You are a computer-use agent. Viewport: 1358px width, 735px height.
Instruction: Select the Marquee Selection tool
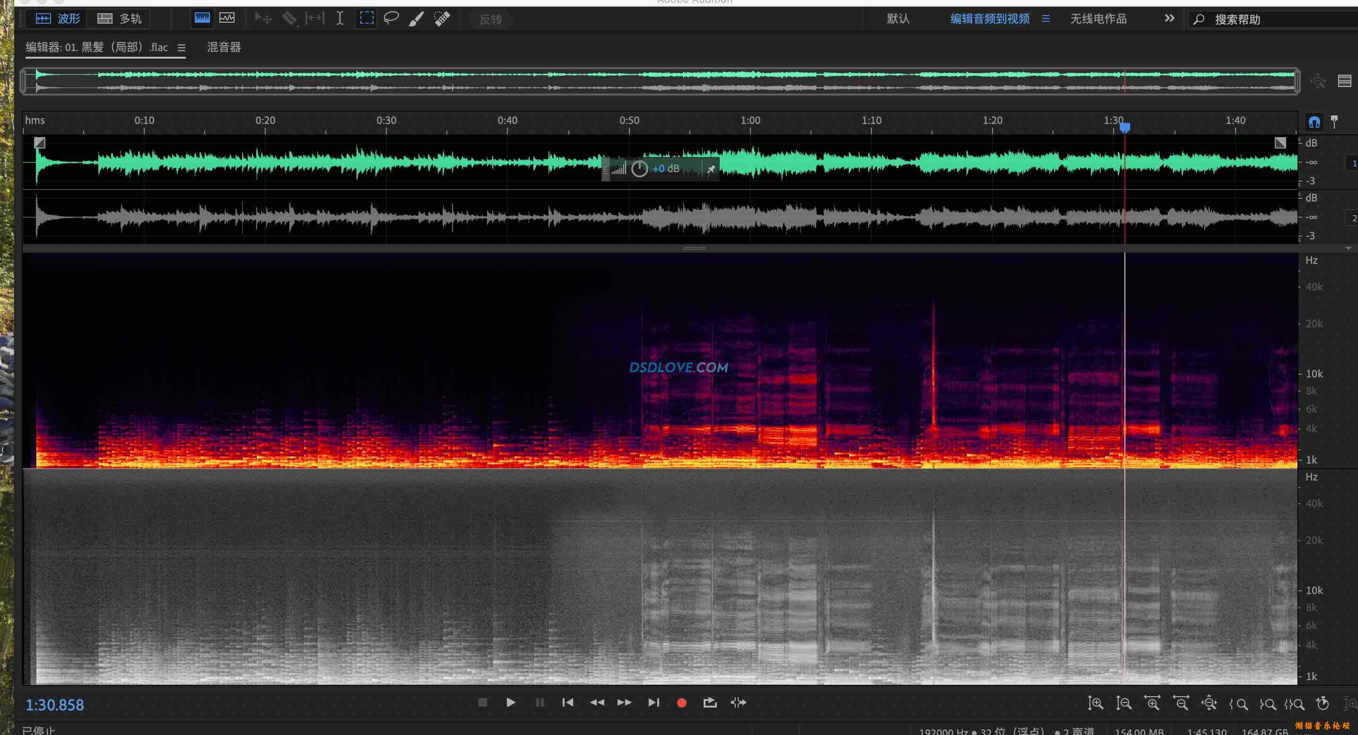[366, 18]
